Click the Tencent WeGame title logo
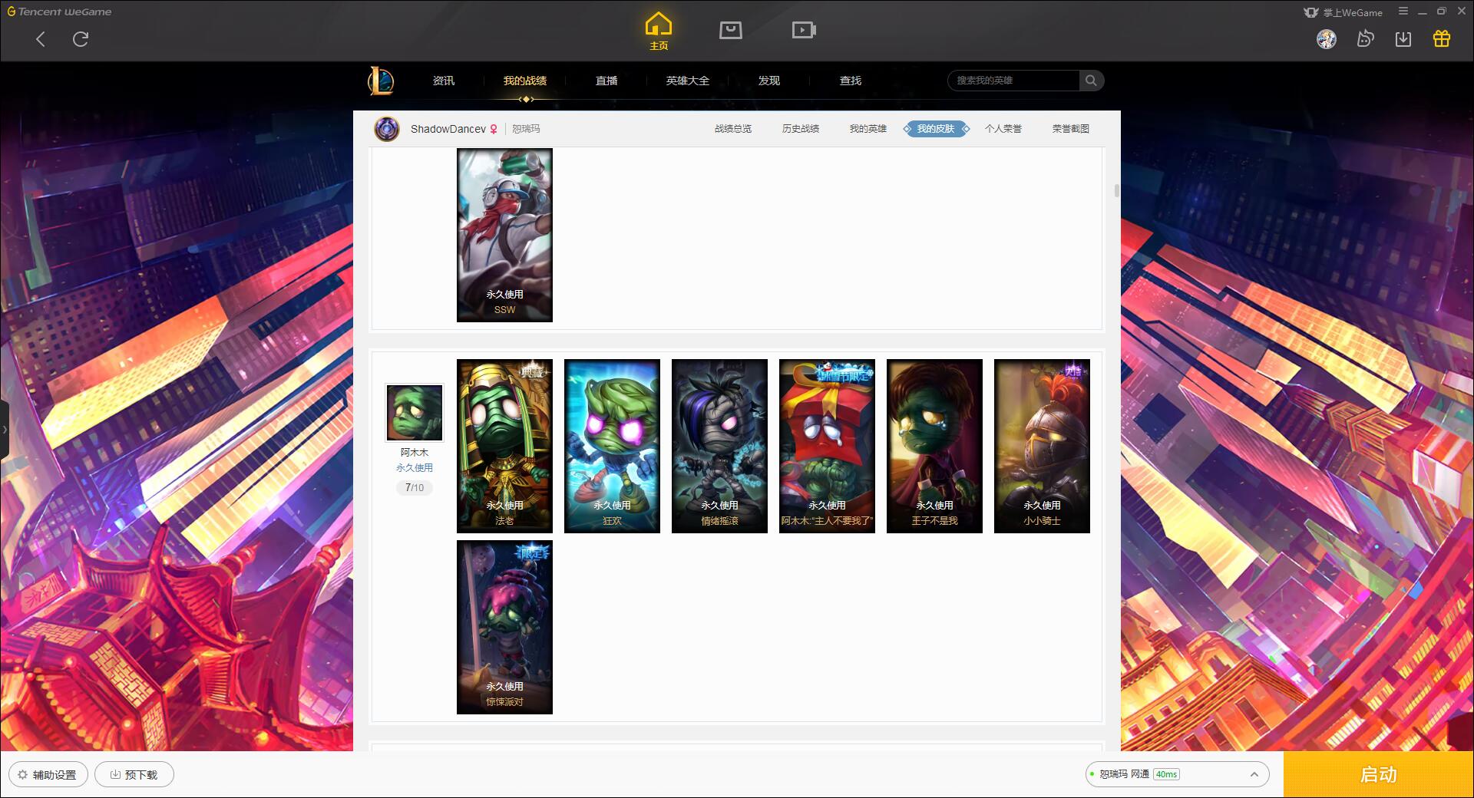Screen dimensions: 1474x798 tap(59, 12)
